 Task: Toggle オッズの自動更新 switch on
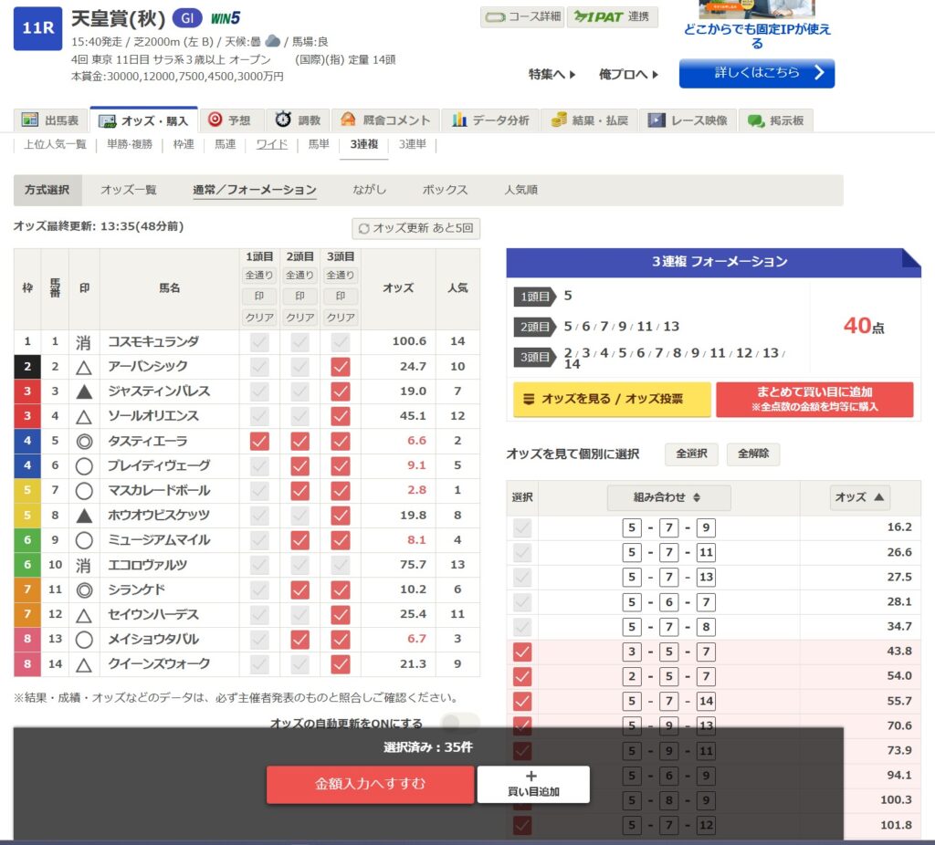[459, 724]
